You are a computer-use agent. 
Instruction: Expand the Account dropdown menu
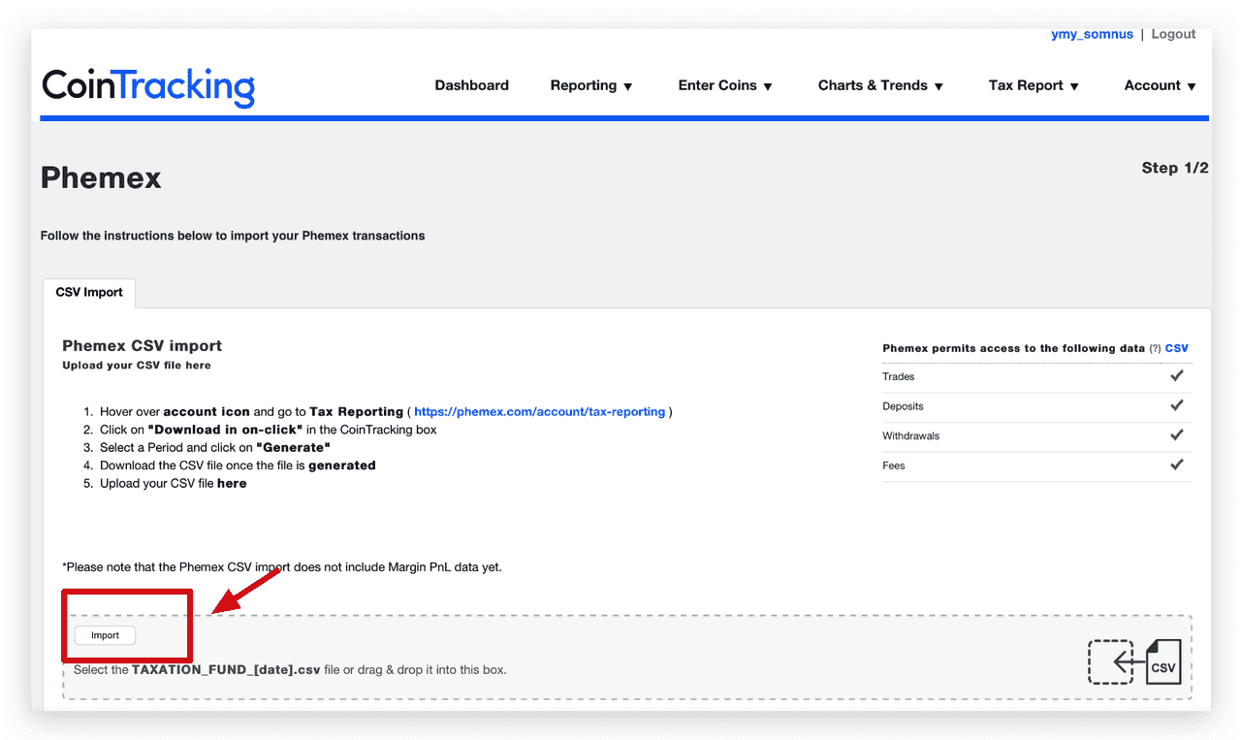[x=1161, y=85]
